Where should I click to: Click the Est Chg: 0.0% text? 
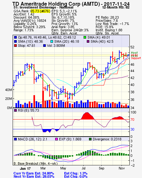[x=76, y=176]
